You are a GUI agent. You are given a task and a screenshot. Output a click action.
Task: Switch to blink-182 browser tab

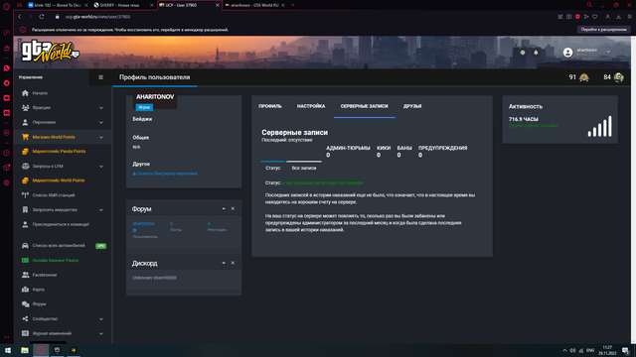pos(58,5)
